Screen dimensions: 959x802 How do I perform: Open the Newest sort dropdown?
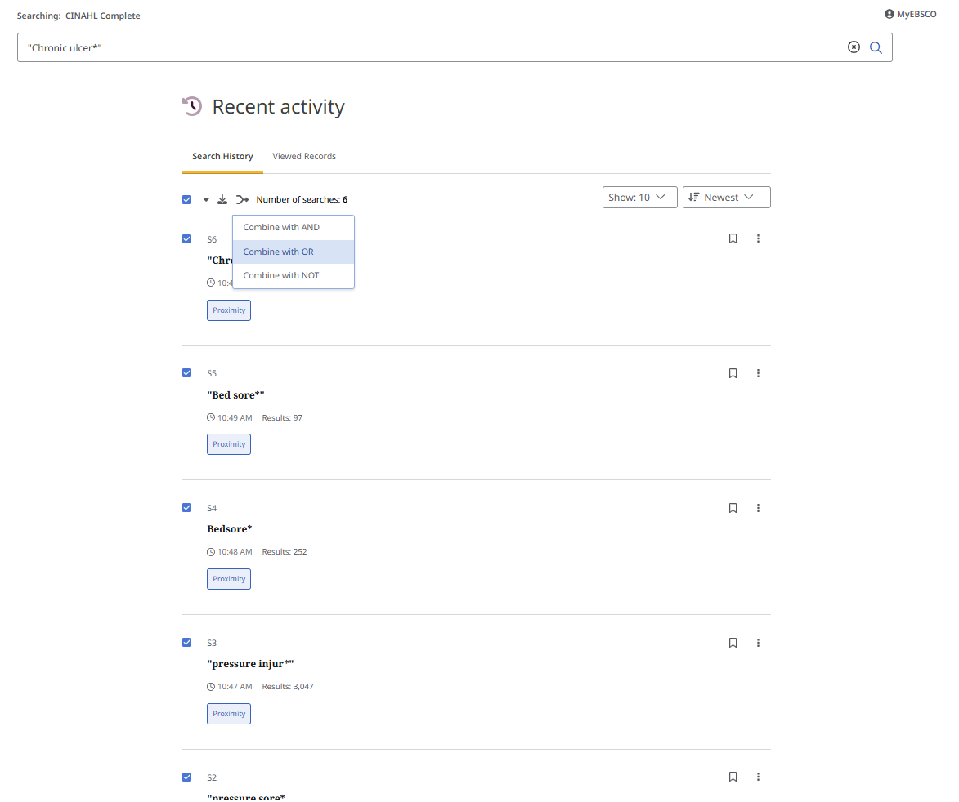[726, 198]
